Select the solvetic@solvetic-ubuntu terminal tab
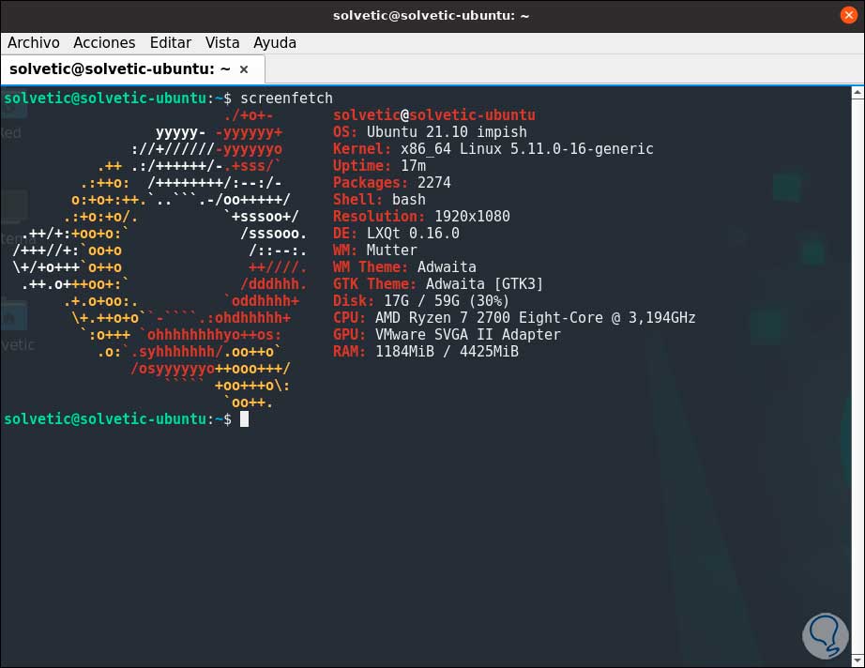The height and width of the screenshot is (668, 865). pos(122,68)
